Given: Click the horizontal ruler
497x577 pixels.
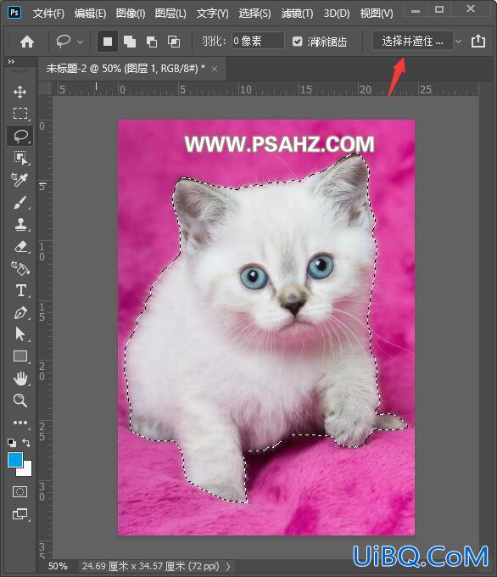Looking at the screenshot, I should point(265,89).
